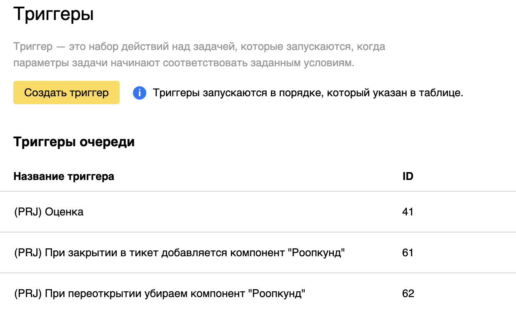Viewport: 516px width, 310px height.
Task: Click the Название триггера column header
Action: coord(64,176)
